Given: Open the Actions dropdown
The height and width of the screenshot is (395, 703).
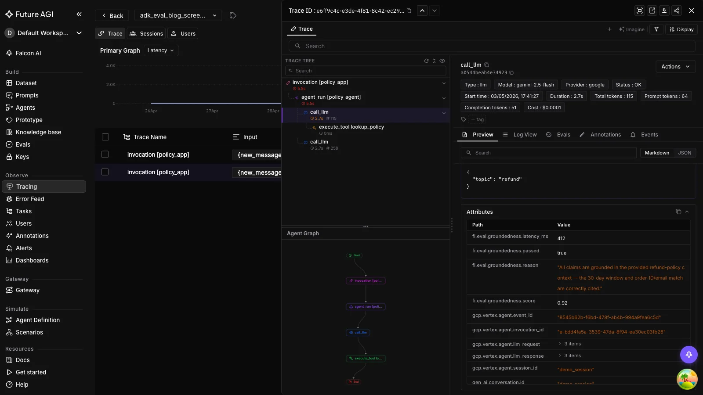Looking at the screenshot, I should point(675,67).
